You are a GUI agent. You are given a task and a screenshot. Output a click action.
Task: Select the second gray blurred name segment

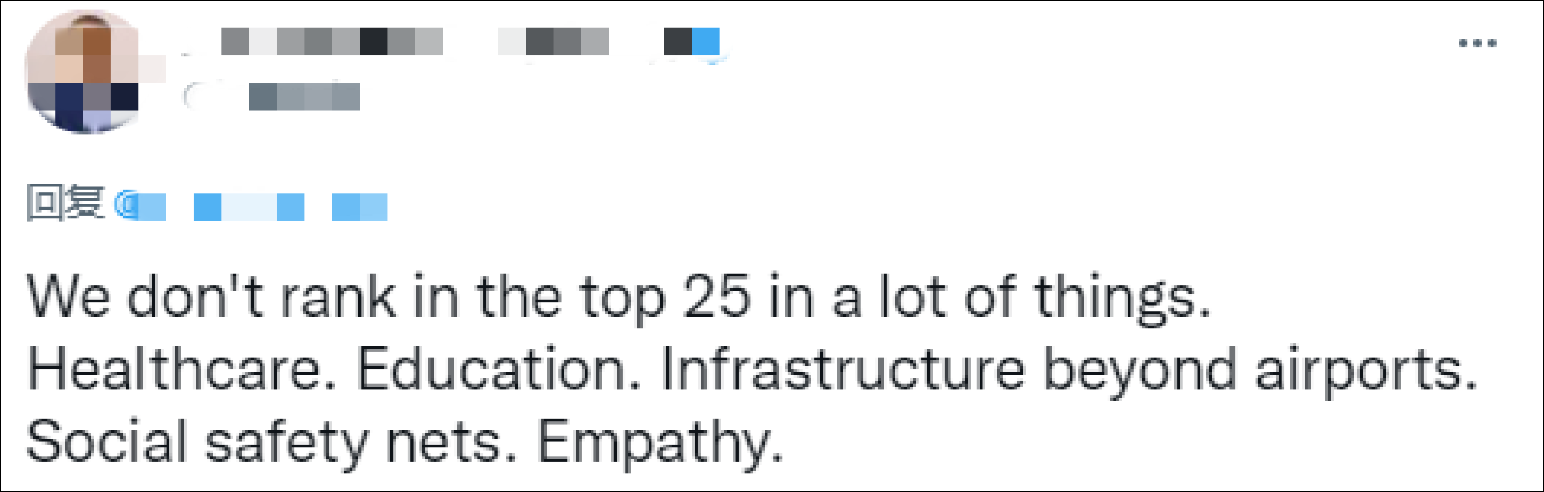click(553, 41)
